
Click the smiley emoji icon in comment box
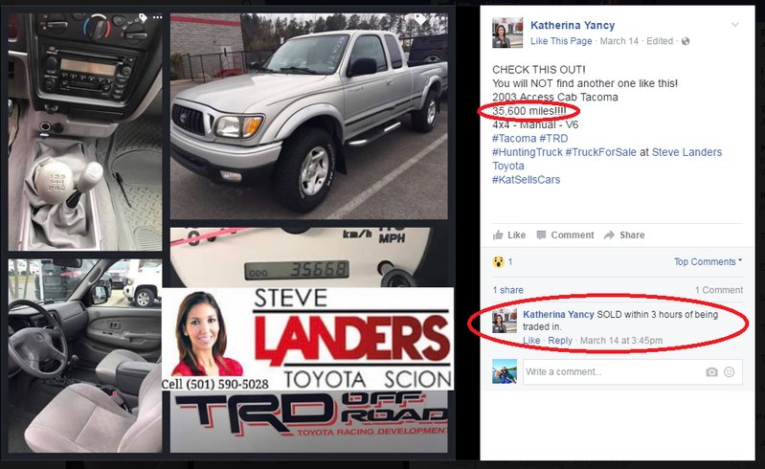coord(729,372)
